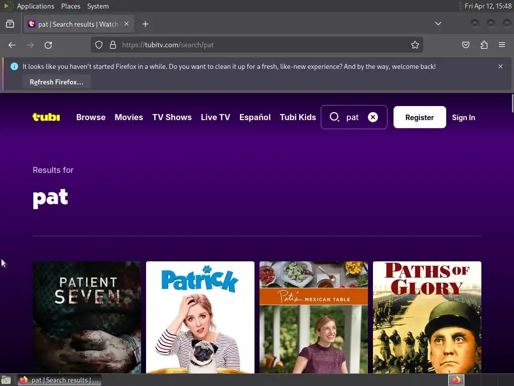
Task: Open the extensions puzzle icon
Action: pyautogui.click(x=484, y=45)
